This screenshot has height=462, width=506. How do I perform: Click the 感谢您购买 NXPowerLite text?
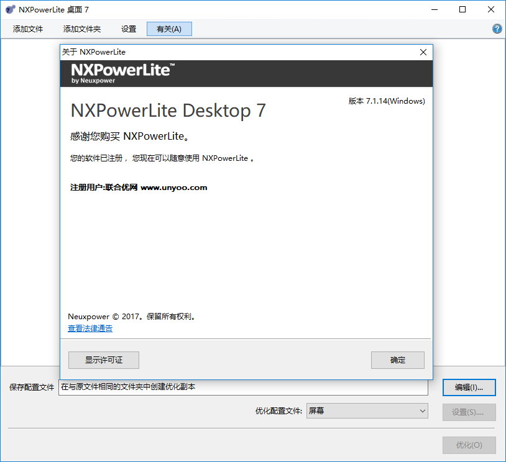129,137
